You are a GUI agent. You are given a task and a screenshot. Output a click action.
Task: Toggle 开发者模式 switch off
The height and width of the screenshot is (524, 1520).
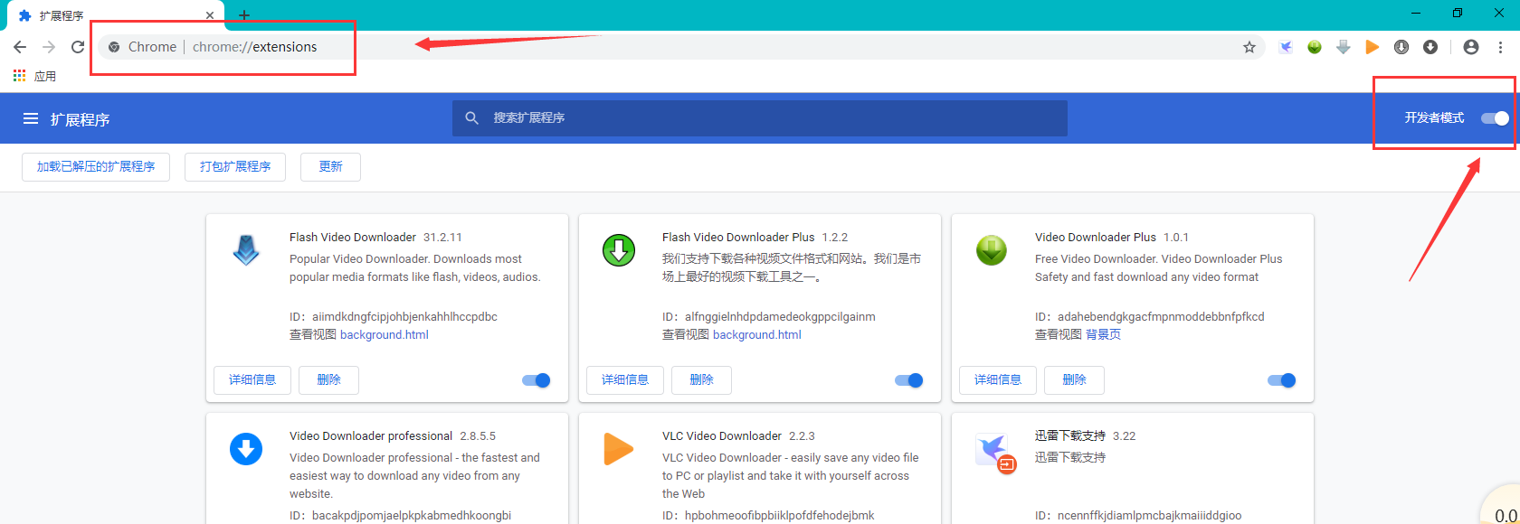click(x=1495, y=118)
